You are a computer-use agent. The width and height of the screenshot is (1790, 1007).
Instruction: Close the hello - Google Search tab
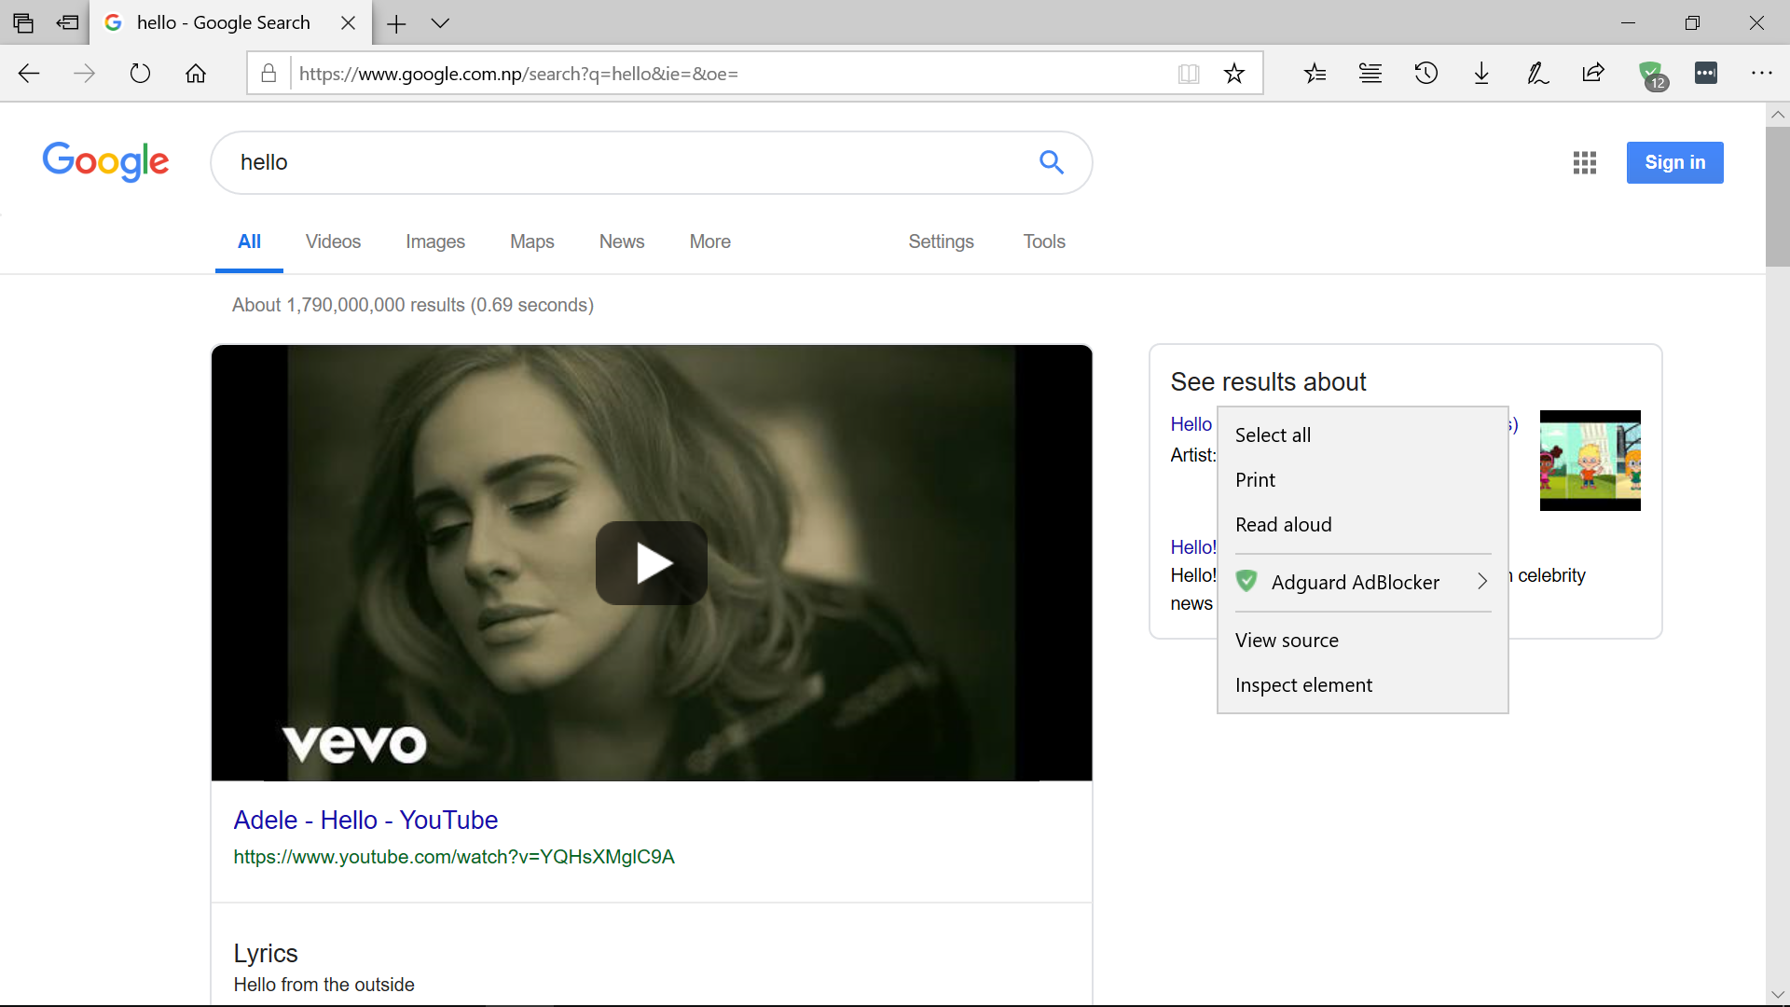348,23
